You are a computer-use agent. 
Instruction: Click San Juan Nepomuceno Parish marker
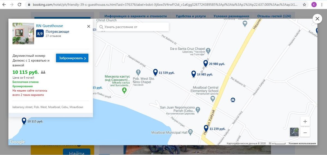(x=198, y=109)
